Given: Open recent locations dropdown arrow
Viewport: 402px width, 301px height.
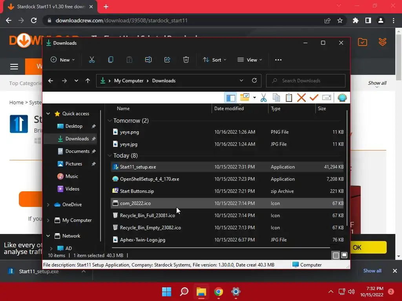Looking at the screenshot, I should 76,81.
